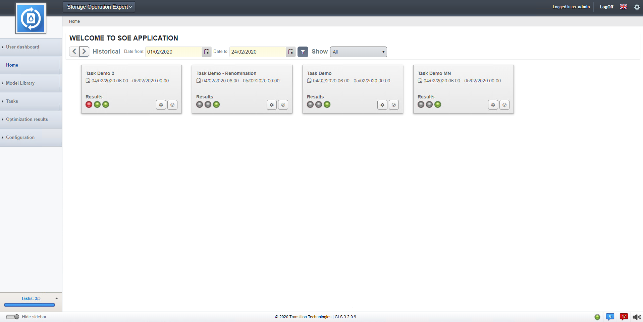Click the filter funnel icon
The width and height of the screenshot is (643, 322).
[x=303, y=52]
